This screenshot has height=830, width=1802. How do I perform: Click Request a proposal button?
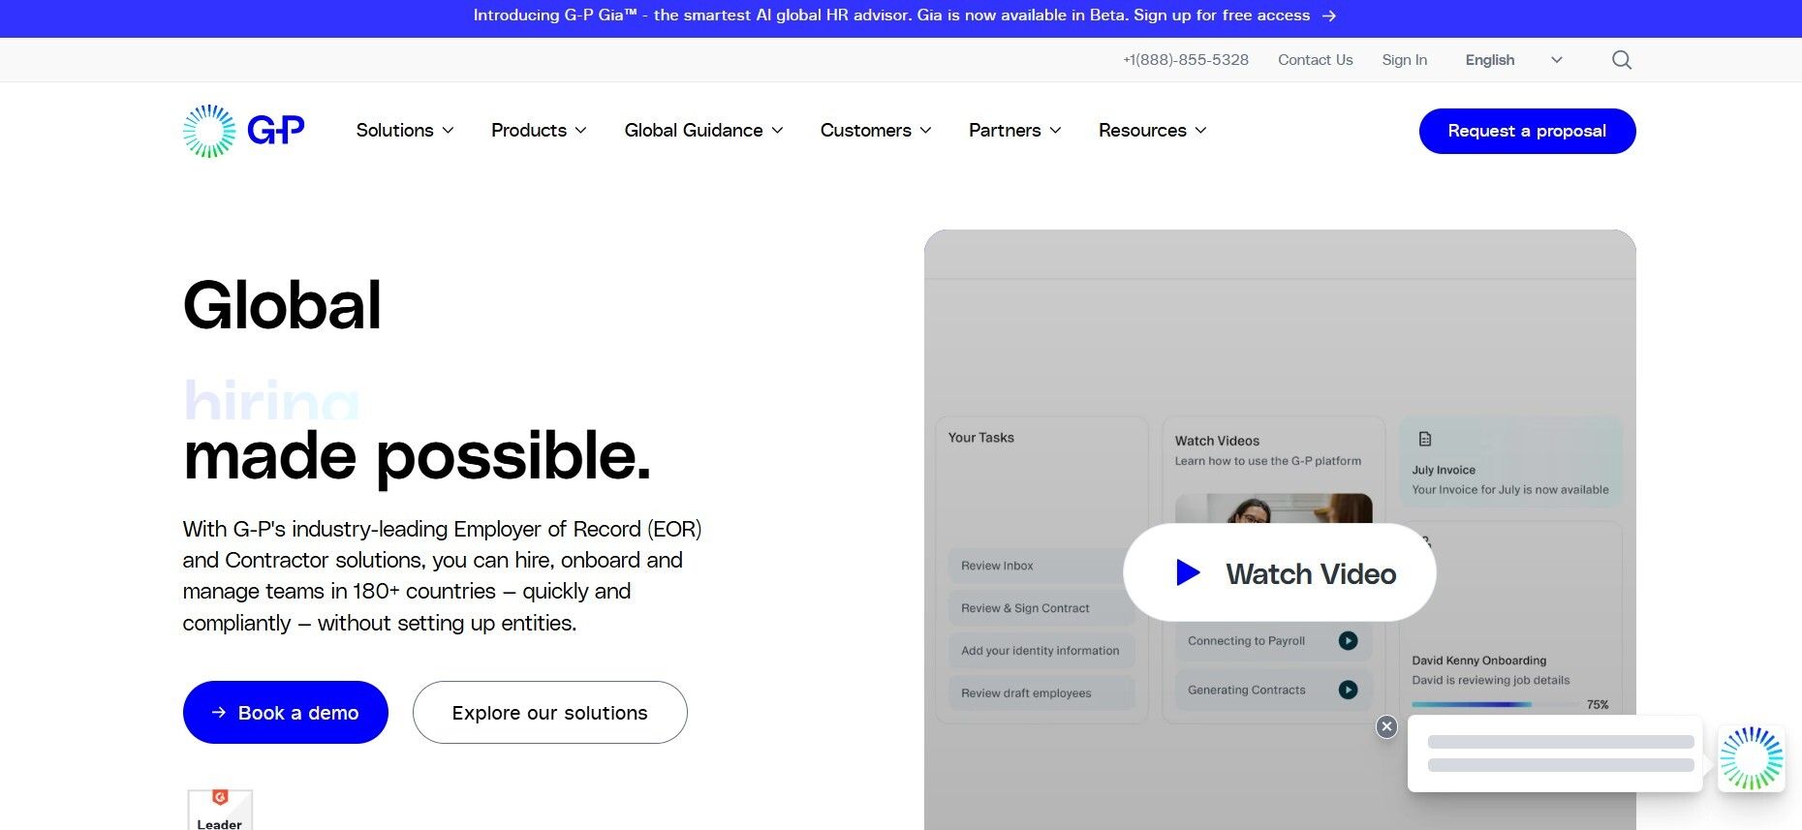(1527, 131)
